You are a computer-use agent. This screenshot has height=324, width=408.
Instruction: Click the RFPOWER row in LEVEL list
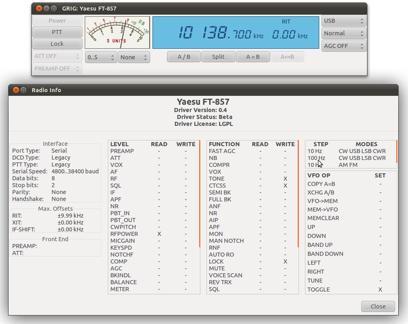(x=154, y=234)
